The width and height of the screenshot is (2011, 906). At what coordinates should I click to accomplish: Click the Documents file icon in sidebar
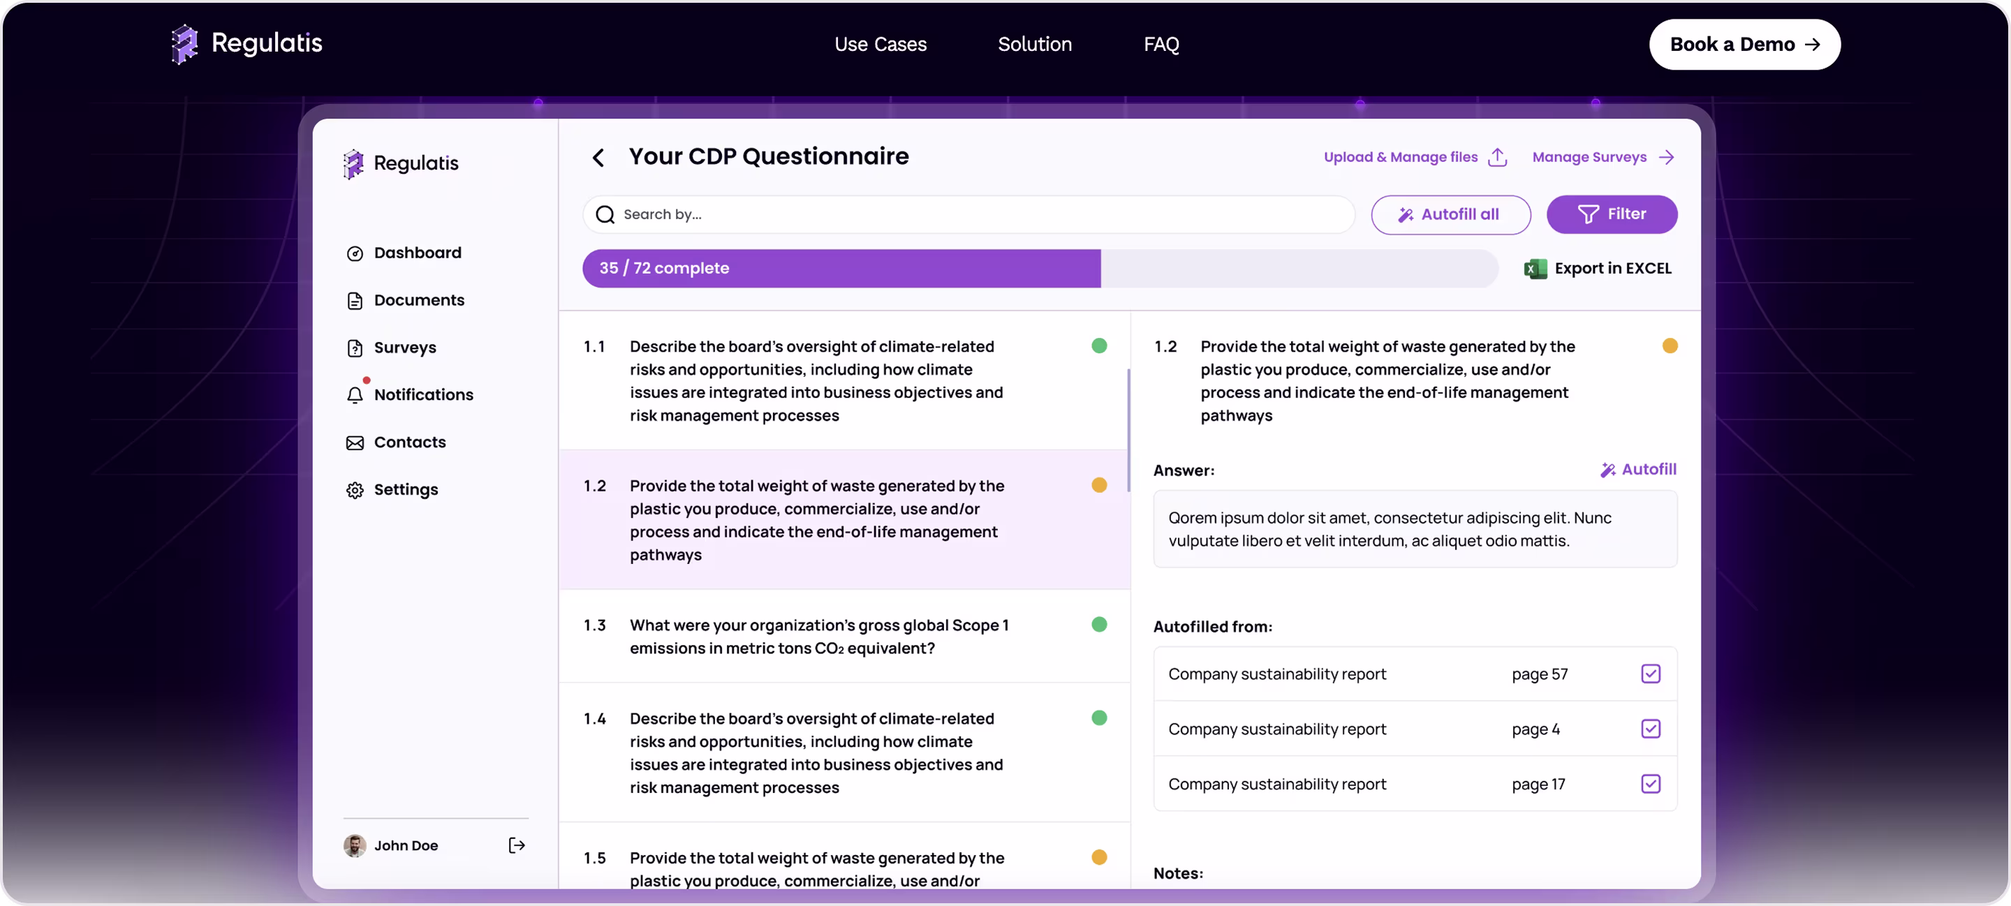pos(355,300)
